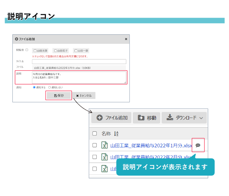Close the ファイル追加 dialog with the X
Image resolution: width=229 pixels, height=196 pixels.
click(126, 39)
